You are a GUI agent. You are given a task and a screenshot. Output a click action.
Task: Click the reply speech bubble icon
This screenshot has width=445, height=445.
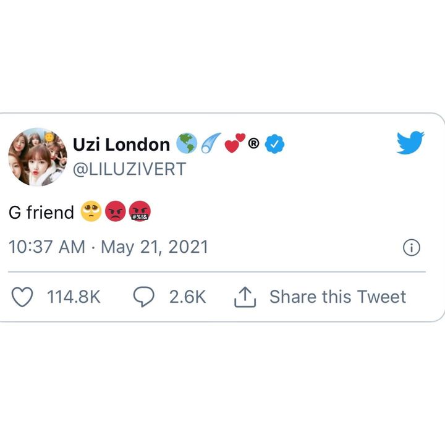coord(144,297)
